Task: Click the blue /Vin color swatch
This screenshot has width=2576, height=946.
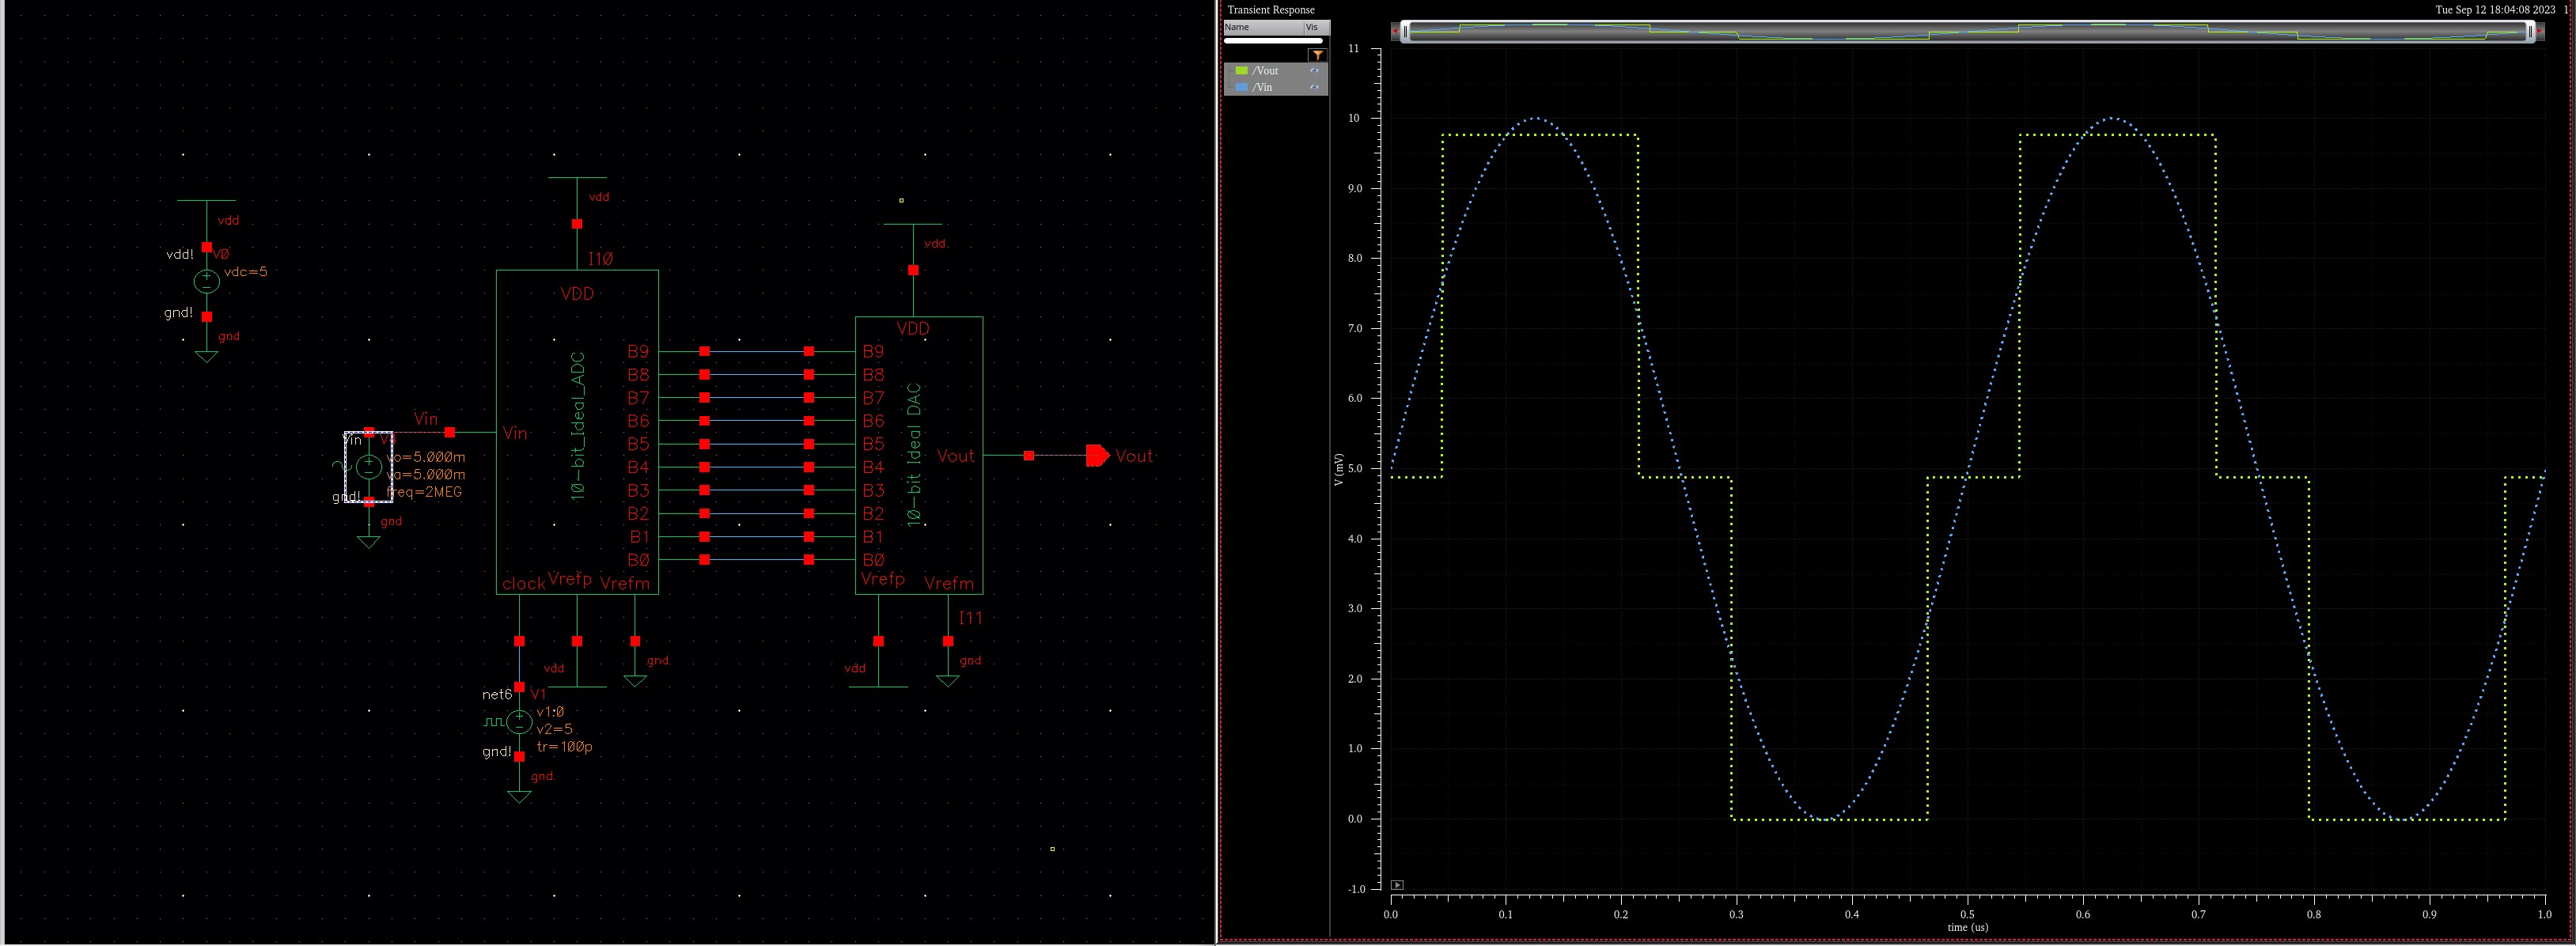Action: [1241, 88]
